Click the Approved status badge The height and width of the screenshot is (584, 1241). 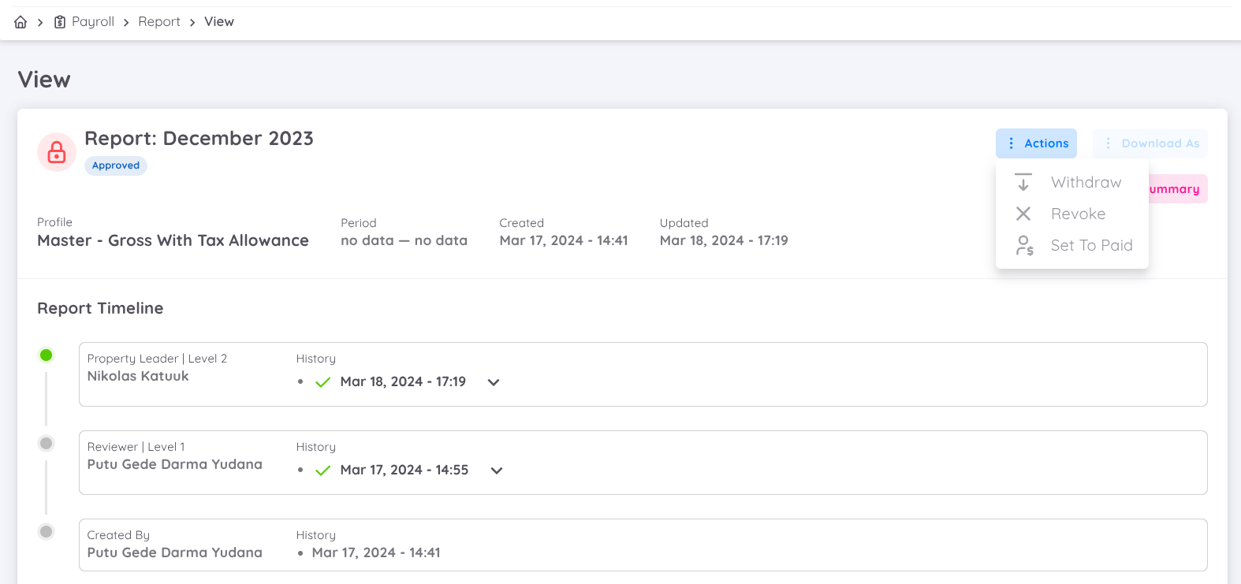pos(116,166)
